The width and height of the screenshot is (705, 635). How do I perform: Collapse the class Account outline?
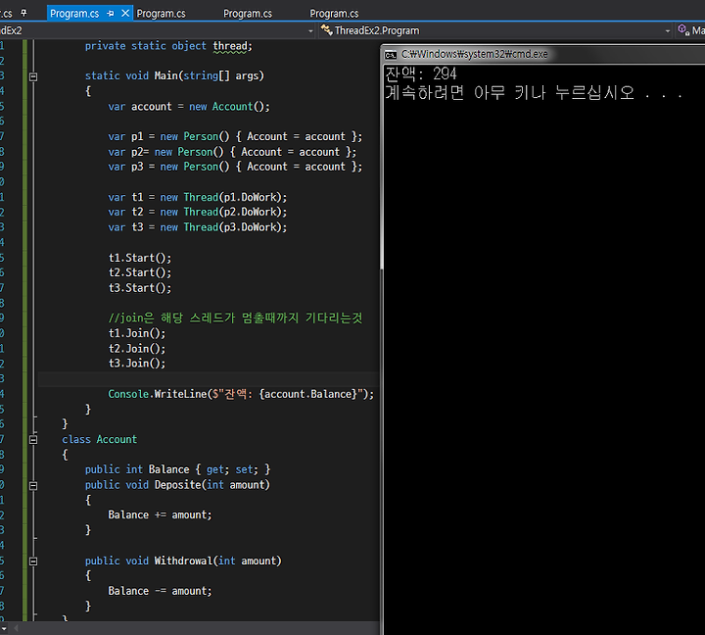click(33, 440)
